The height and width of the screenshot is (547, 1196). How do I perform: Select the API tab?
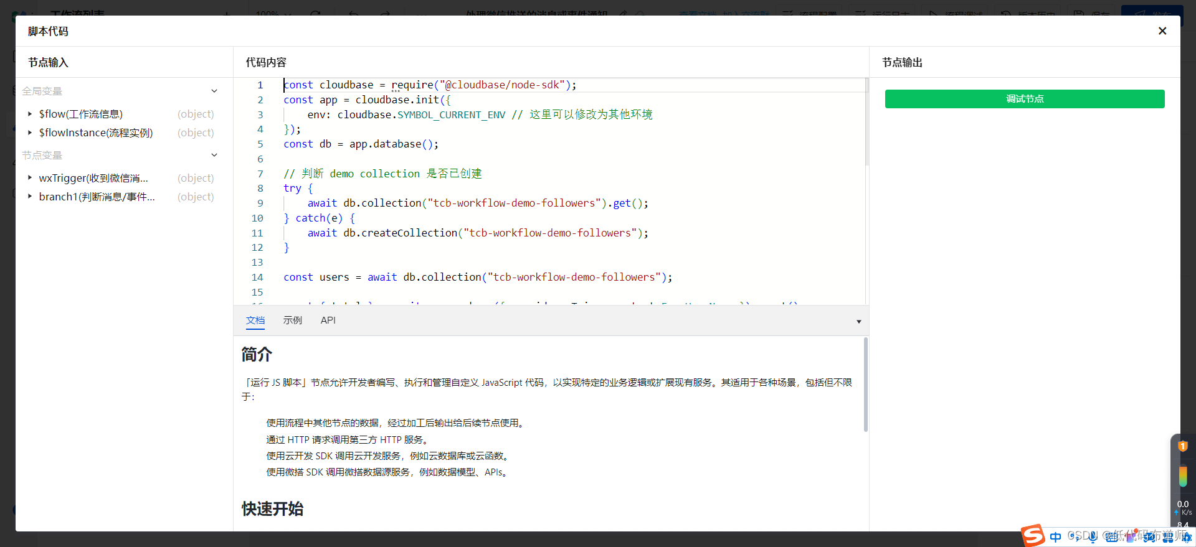pos(328,320)
